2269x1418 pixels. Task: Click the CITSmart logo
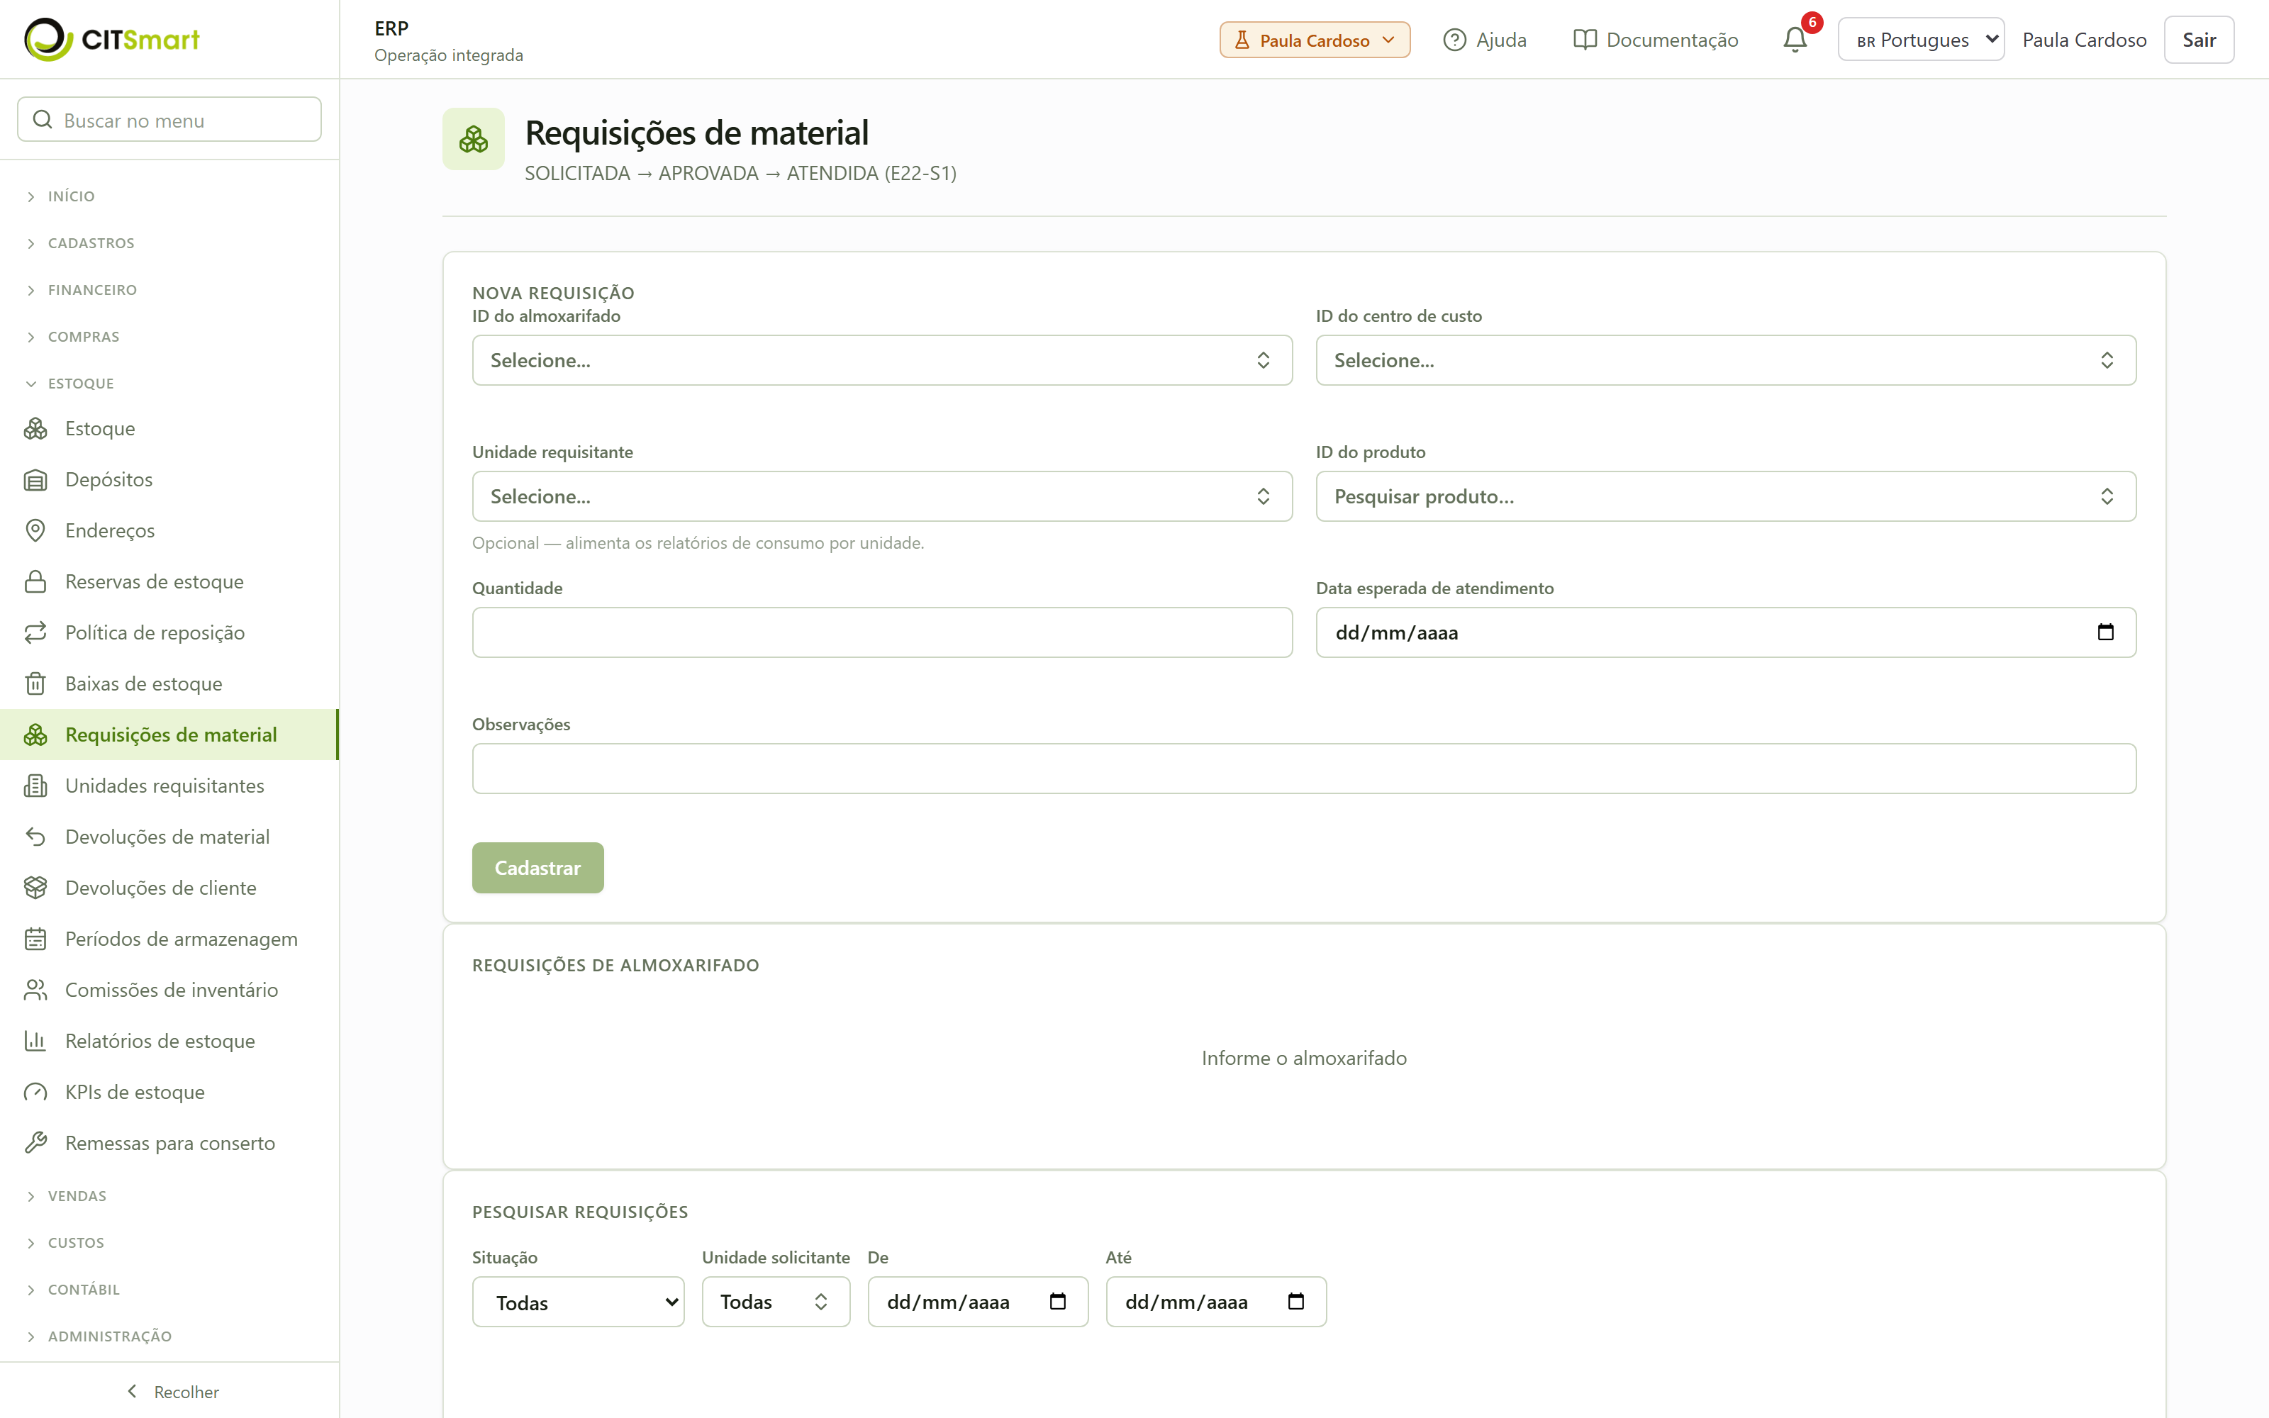point(111,40)
